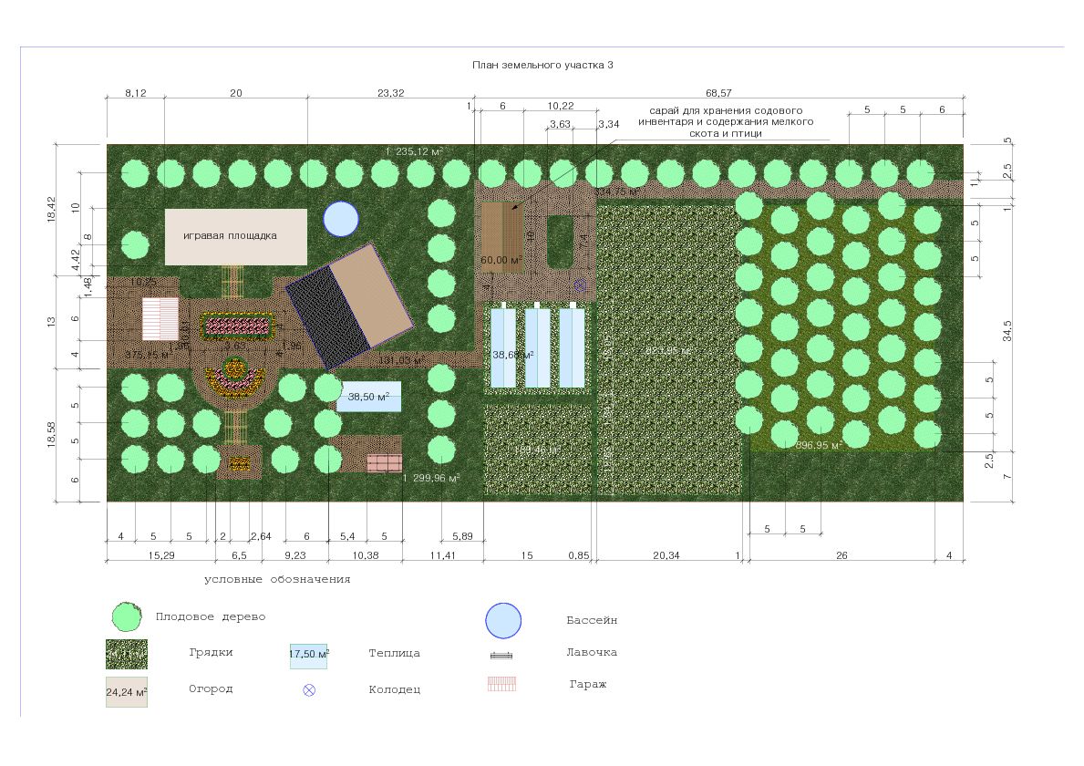Click the top dimension 23,32
Viewport: 1084px width, 766px height.
[390, 93]
